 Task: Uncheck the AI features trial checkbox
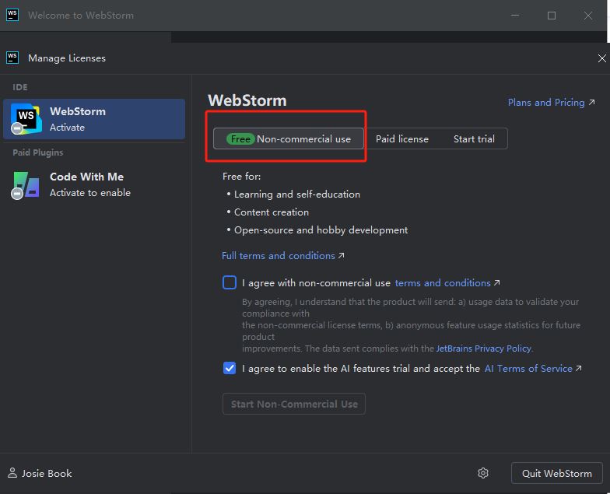[230, 368]
